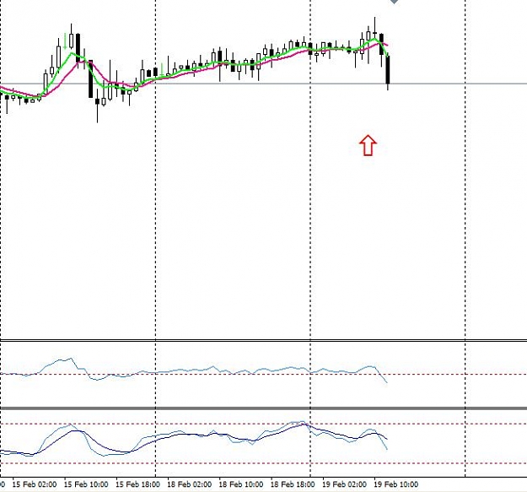Click the '19 Feb 02:00' time axis label
The width and height of the screenshot is (527, 492).
click(345, 484)
